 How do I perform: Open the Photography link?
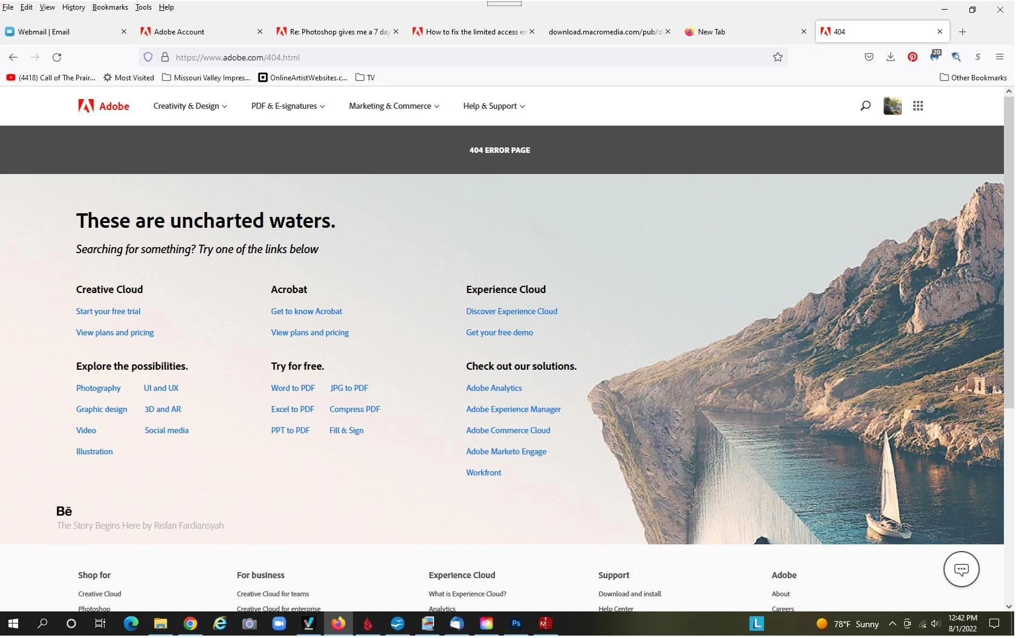click(x=99, y=388)
